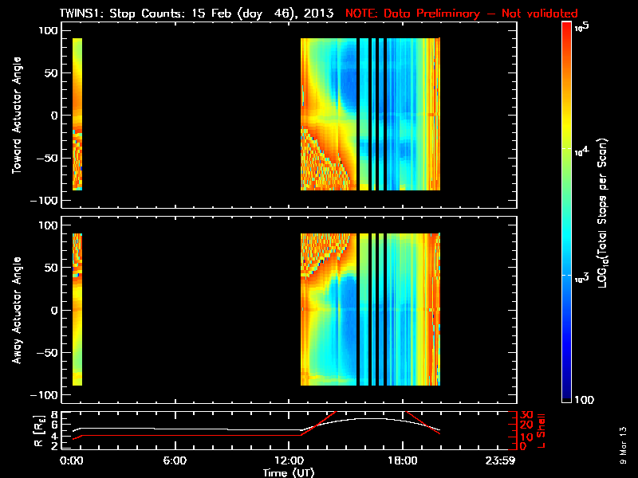Click the '18:00' time tick label
Viewport: 638px width, 478px height.
403,460
